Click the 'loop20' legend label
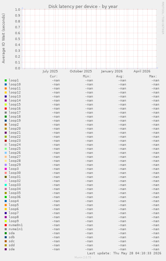 click(x=15, y=129)
